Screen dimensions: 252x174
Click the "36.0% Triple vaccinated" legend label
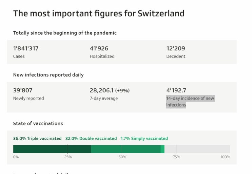(x=37, y=138)
